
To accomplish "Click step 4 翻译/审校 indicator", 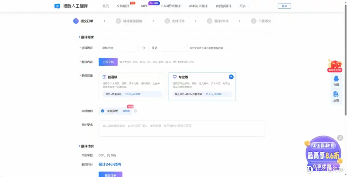I will click(218, 21).
